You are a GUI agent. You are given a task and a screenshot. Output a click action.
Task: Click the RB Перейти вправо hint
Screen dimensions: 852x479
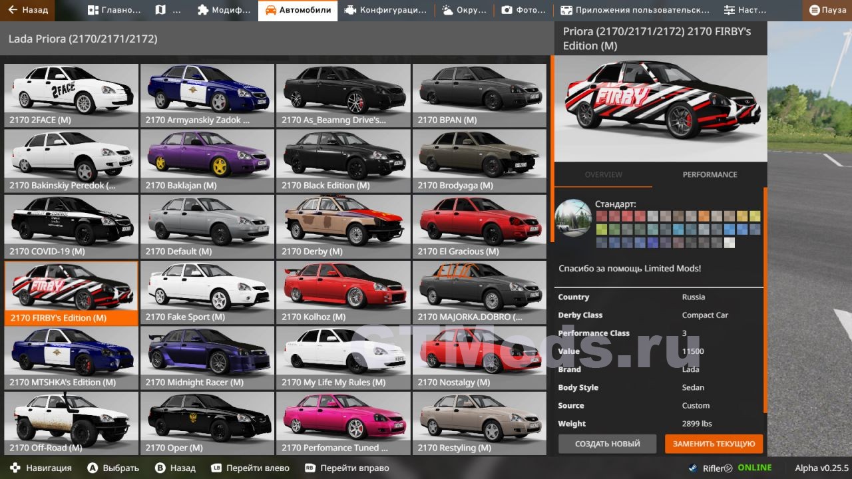click(346, 468)
